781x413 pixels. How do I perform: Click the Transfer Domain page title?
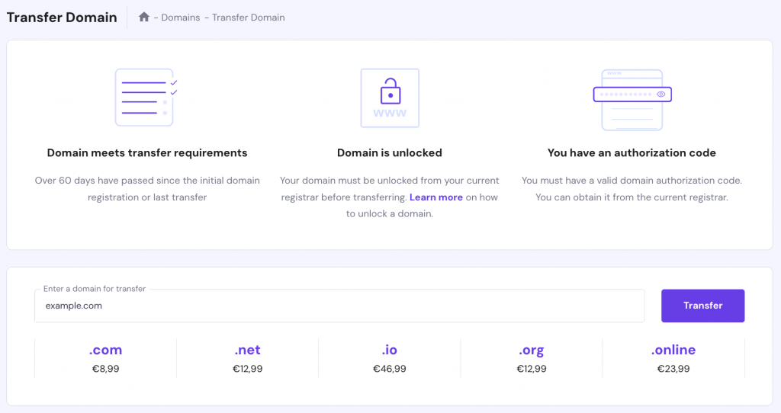pyautogui.click(x=62, y=17)
